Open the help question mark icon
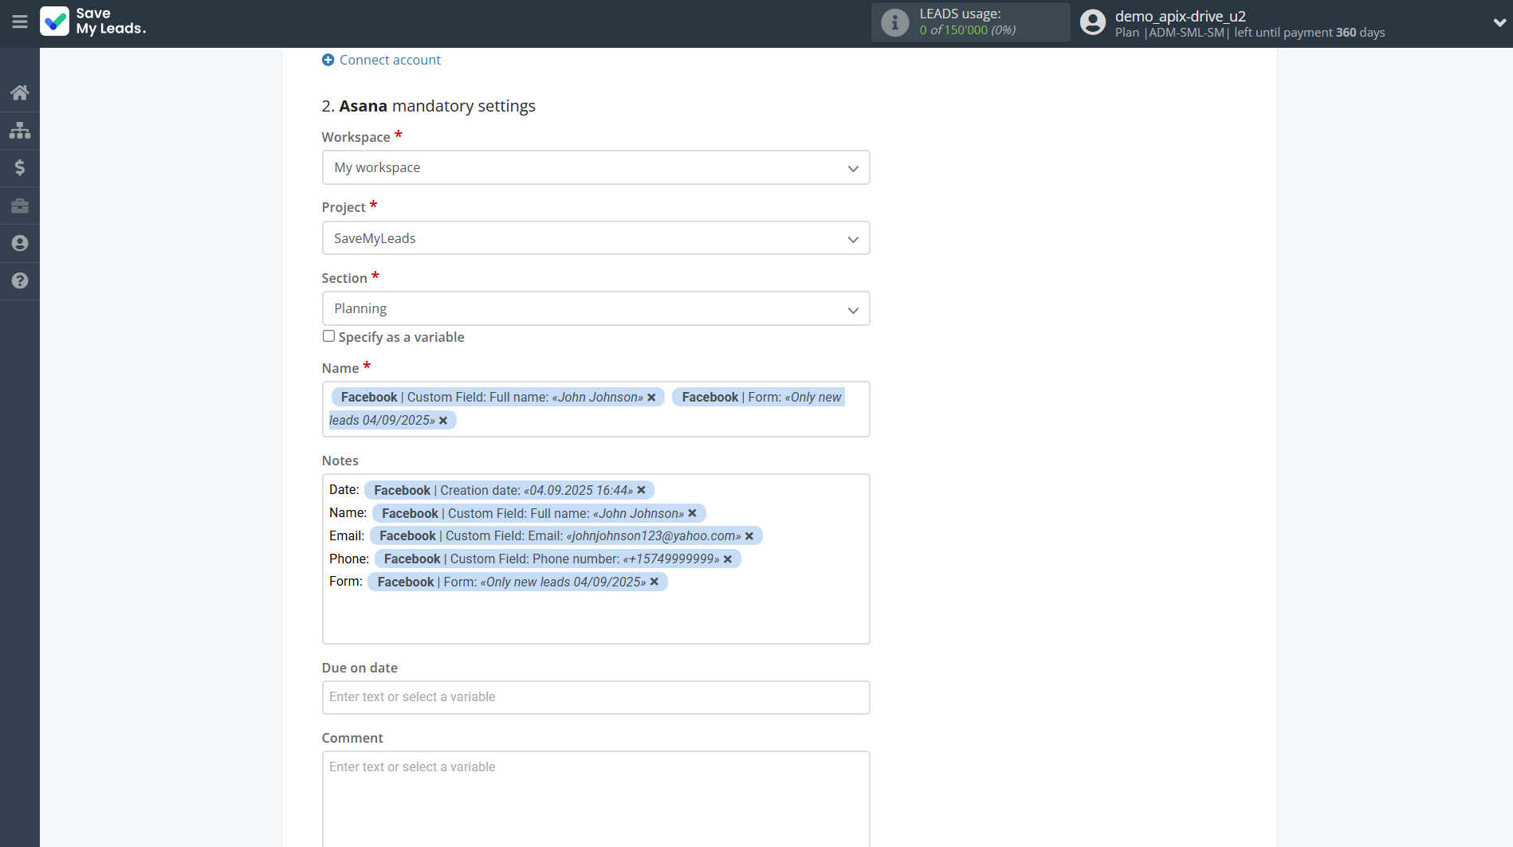 click(x=20, y=280)
